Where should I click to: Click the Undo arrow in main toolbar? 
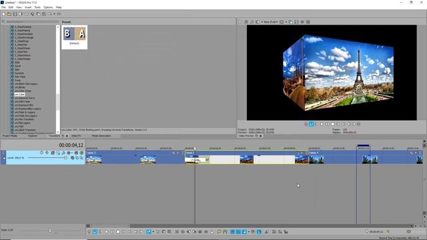tap(51, 14)
